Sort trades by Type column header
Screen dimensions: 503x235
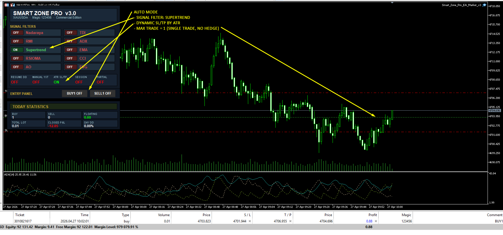click(x=110, y=215)
